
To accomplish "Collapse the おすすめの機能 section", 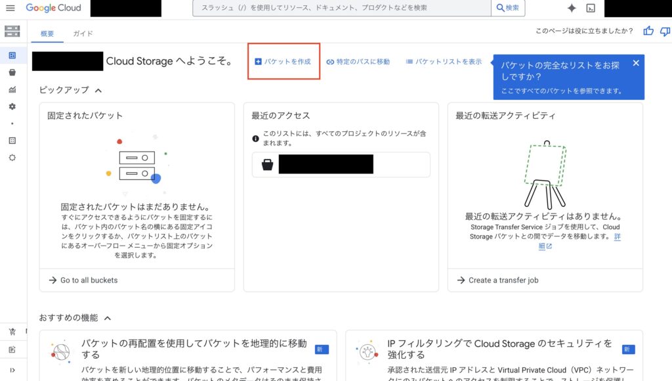I will (108, 318).
